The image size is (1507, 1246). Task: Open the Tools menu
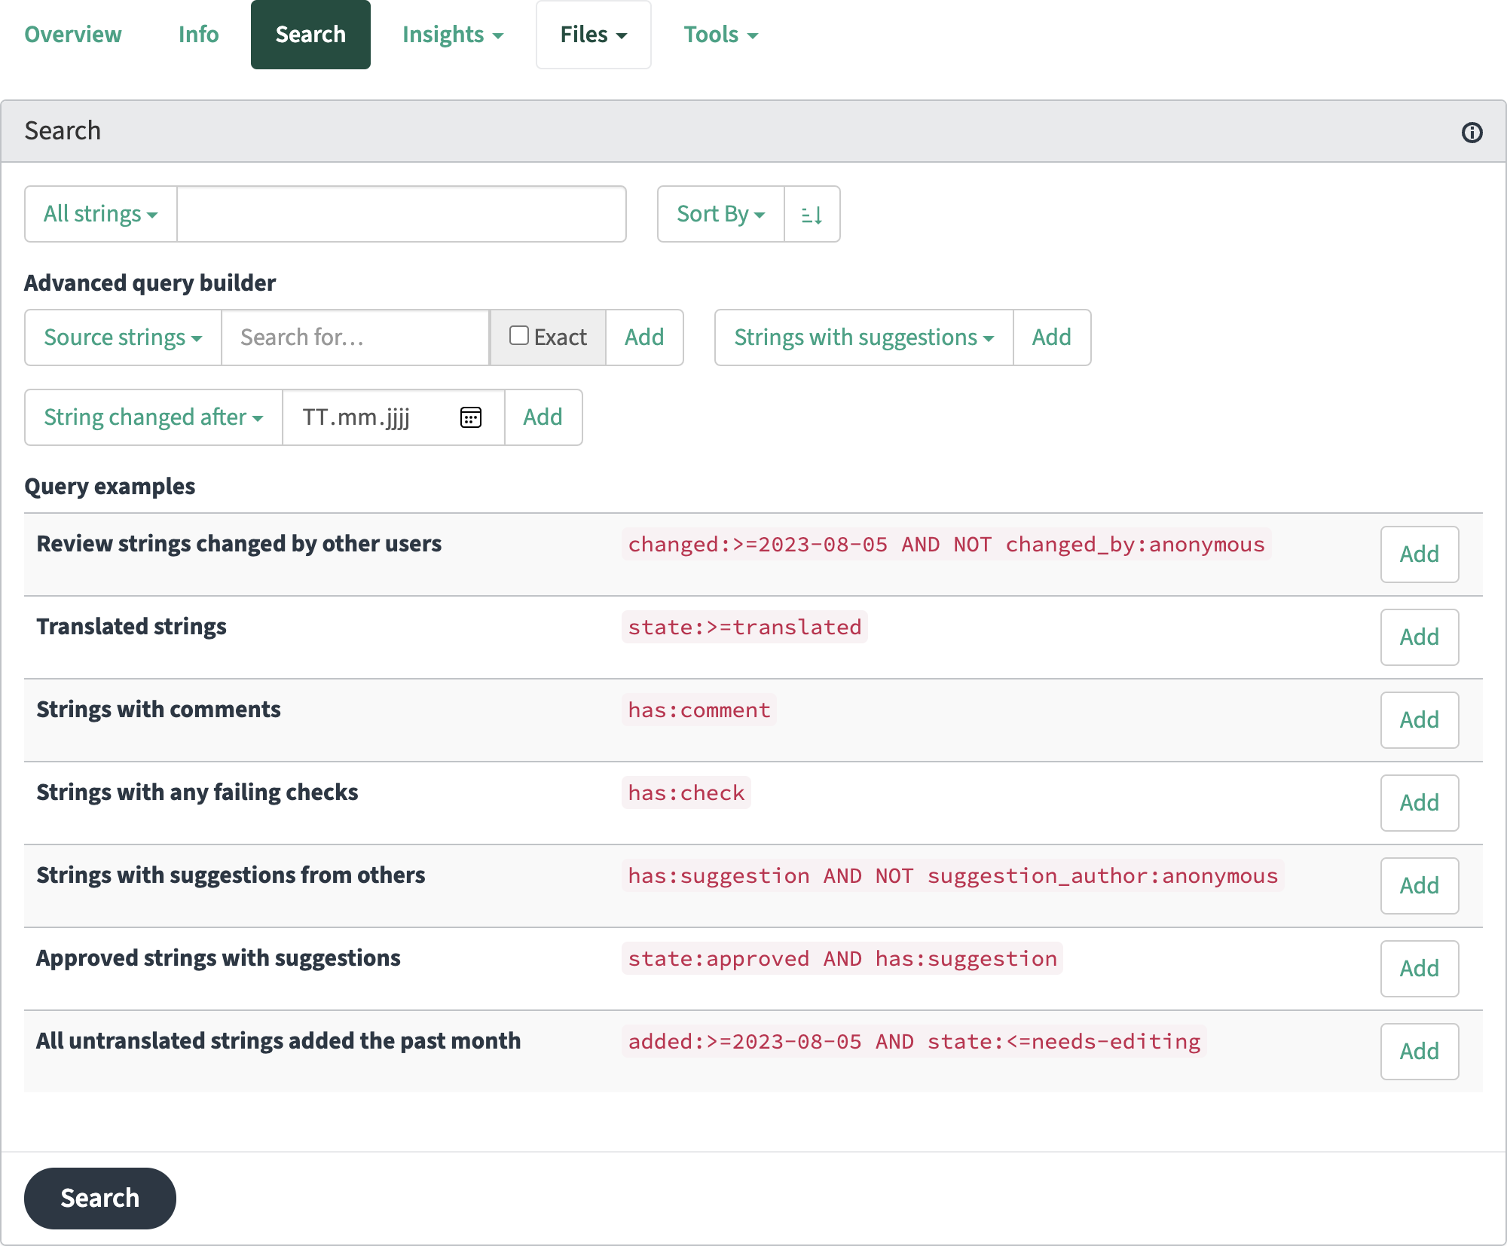click(x=721, y=35)
